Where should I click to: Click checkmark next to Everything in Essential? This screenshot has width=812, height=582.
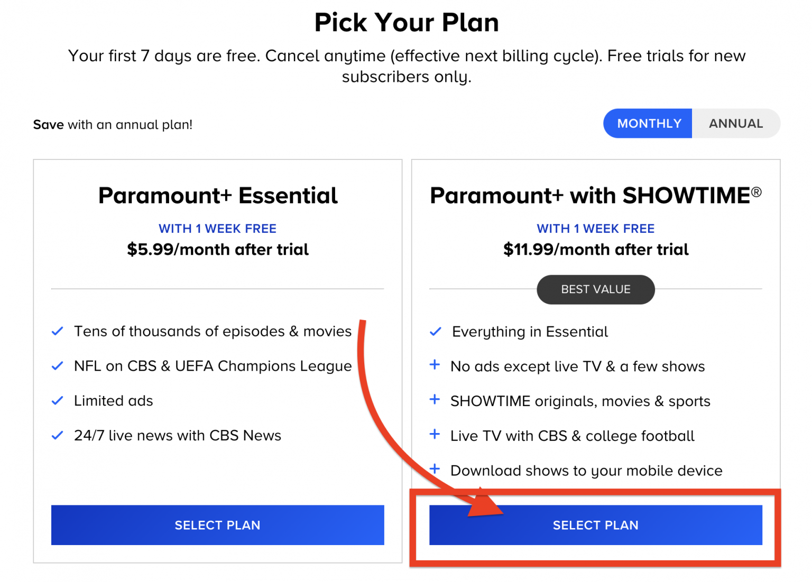435,332
